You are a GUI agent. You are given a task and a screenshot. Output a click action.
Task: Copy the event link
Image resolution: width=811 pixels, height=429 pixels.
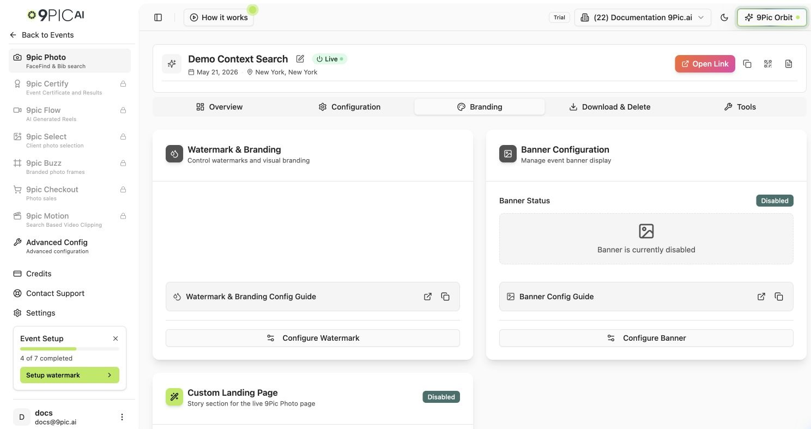click(x=747, y=64)
